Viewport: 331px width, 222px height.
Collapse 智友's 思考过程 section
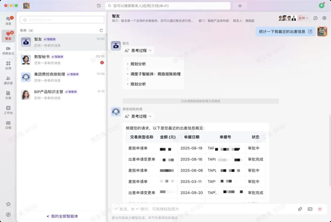click(x=138, y=51)
